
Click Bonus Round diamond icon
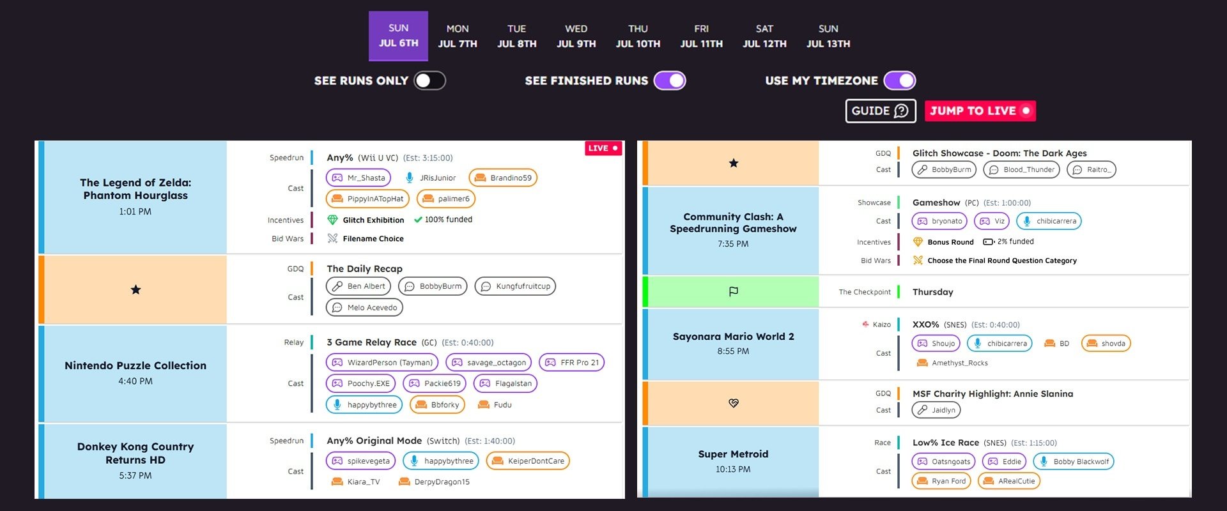coord(918,242)
